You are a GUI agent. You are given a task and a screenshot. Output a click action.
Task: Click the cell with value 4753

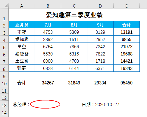pos(48,32)
